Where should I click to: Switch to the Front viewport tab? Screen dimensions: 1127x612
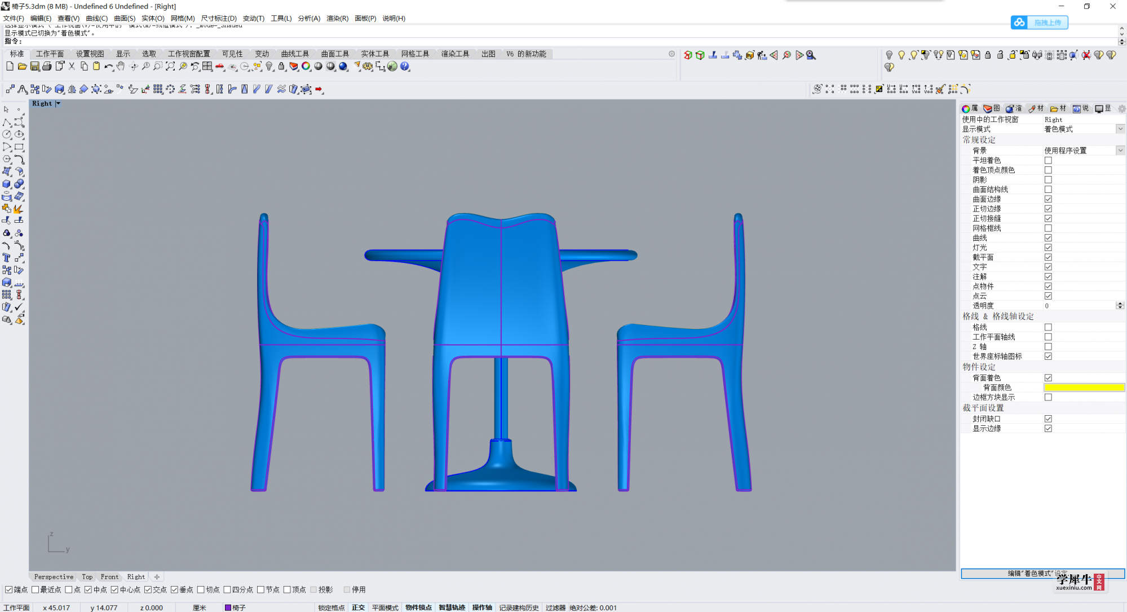(x=109, y=577)
